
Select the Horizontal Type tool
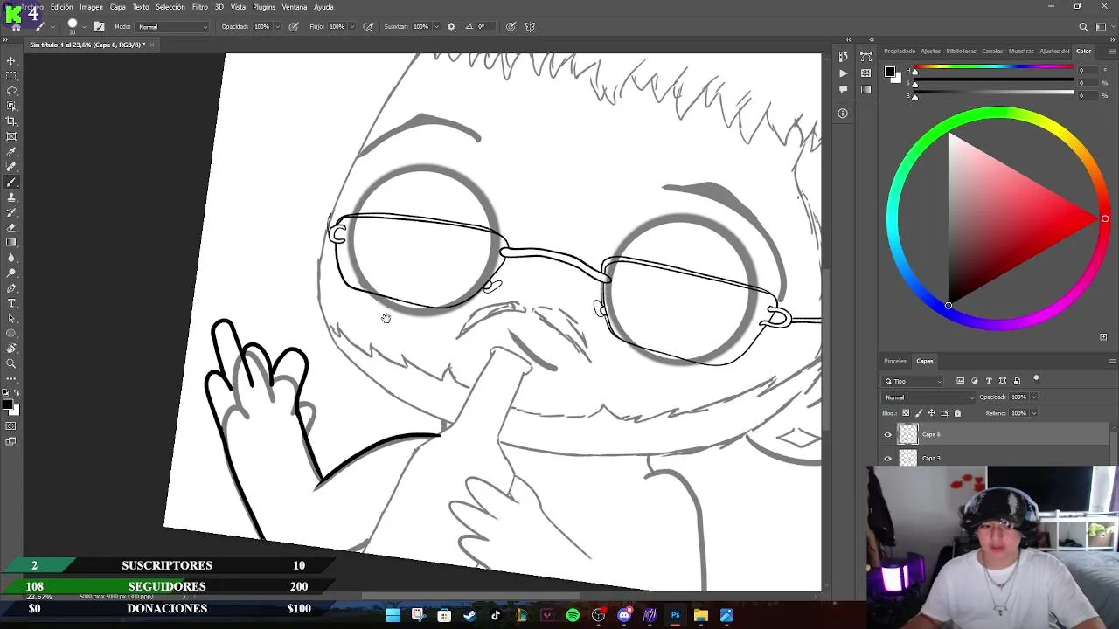pos(11,303)
